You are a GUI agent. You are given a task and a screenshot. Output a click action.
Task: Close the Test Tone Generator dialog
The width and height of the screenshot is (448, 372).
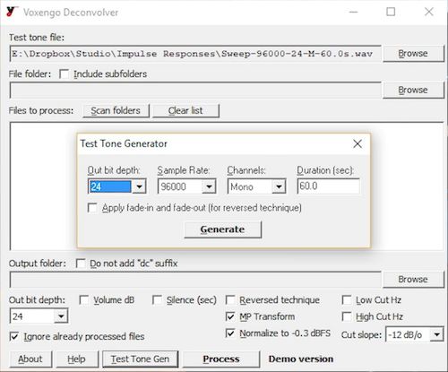(358, 143)
